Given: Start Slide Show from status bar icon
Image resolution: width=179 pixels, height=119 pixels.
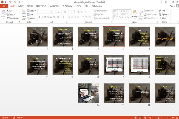Looking at the screenshot, I should 150,118.
